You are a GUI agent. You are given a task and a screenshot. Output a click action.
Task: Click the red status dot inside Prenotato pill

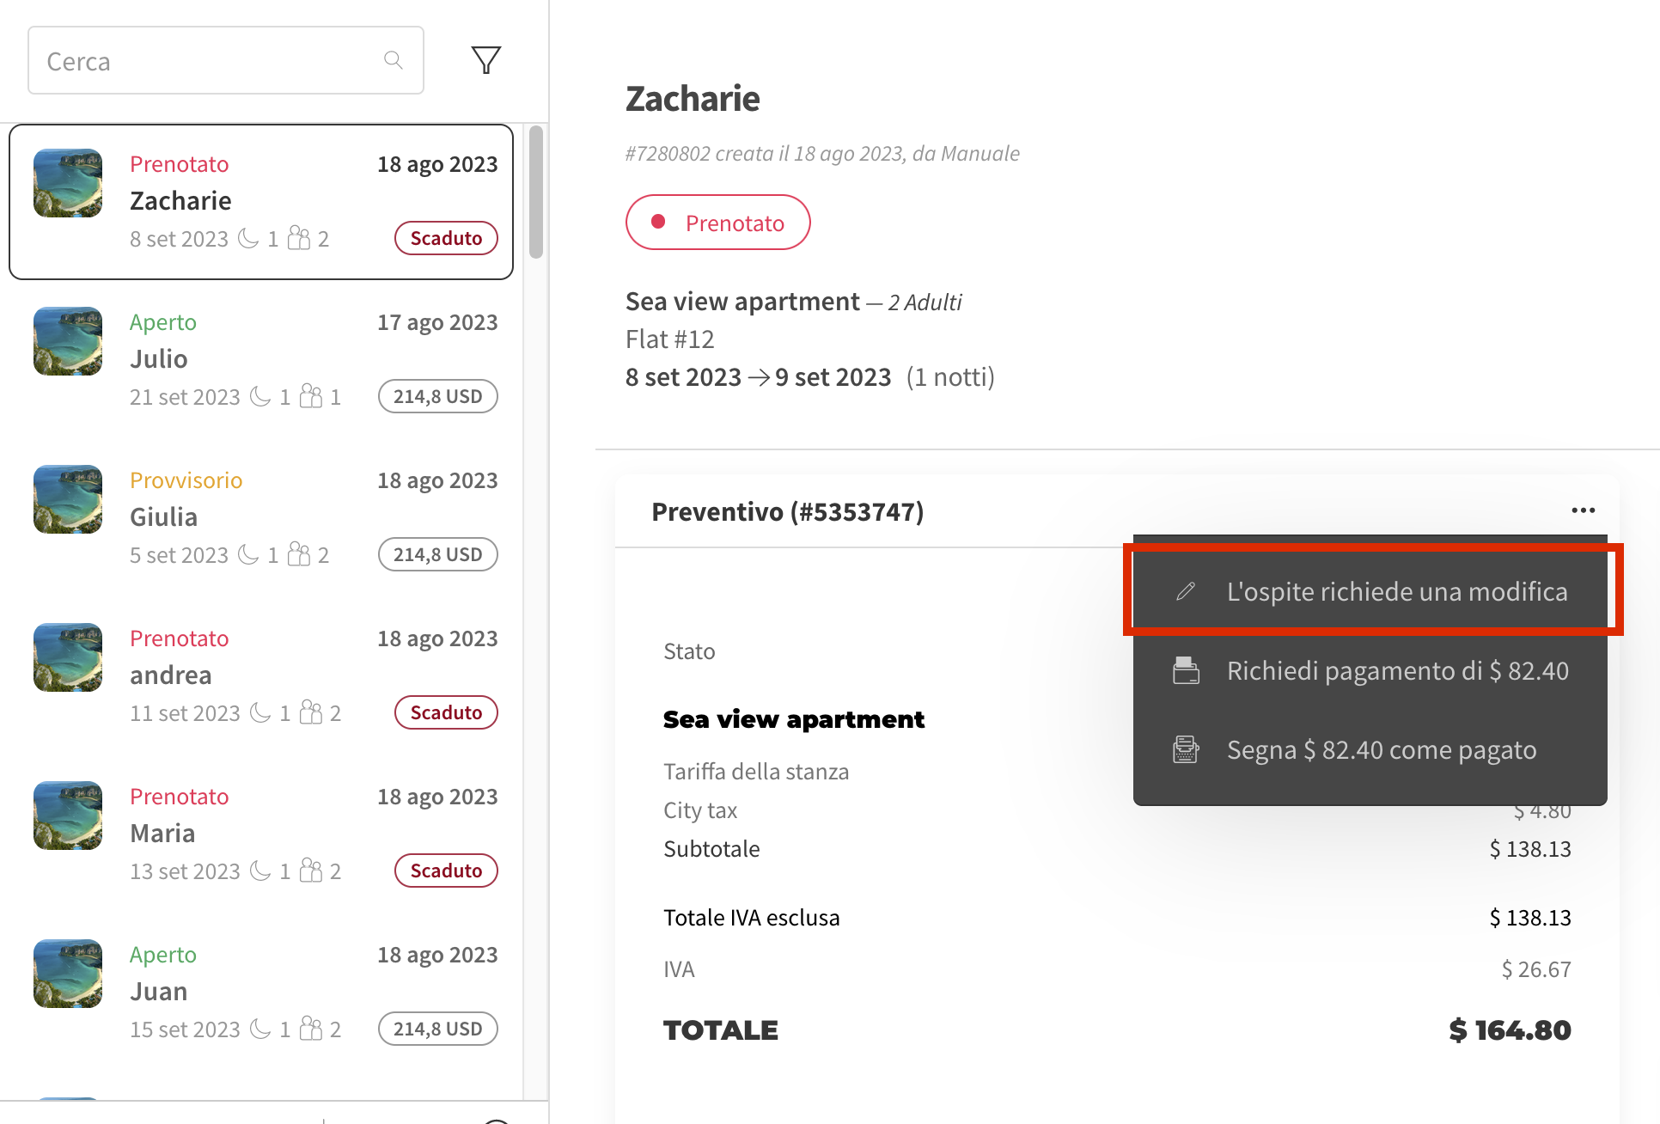point(658,222)
